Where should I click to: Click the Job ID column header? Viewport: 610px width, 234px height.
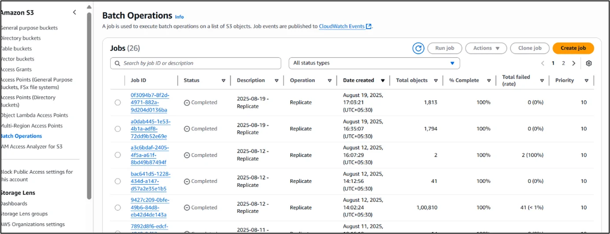(x=138, y=80)
